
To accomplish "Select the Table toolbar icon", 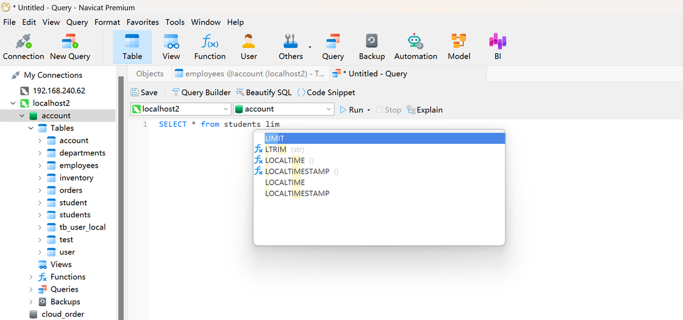I will click(132, 47).
